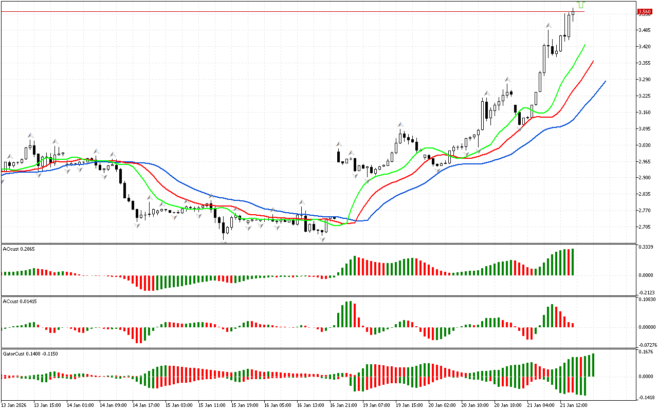Select the AOcust 0.2865 indicator label
Viewport: 658px width, 411px height.
19,249
